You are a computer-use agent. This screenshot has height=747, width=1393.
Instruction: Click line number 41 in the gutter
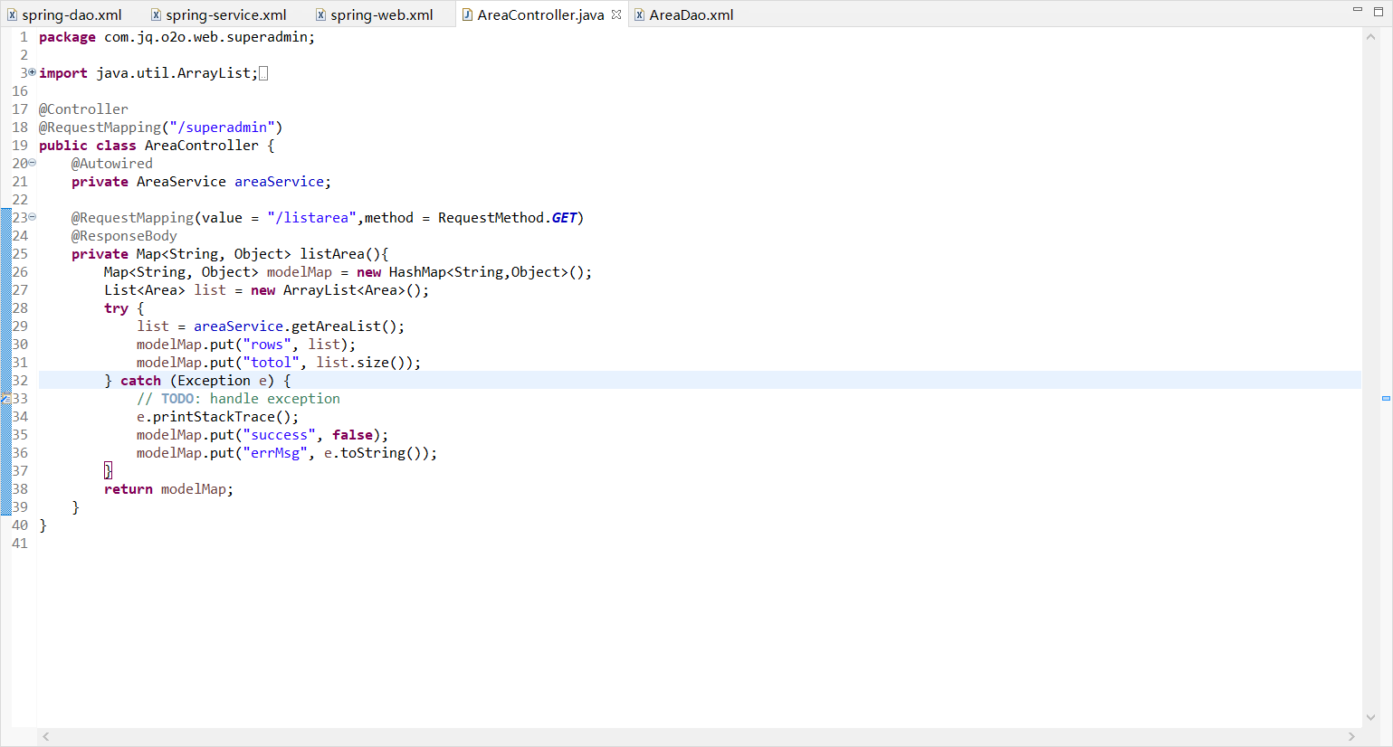click(x=20, y=544)
